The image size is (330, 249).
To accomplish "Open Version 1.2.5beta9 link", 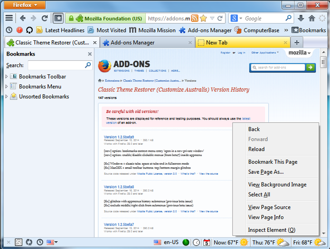I will (x=119, y=137).
